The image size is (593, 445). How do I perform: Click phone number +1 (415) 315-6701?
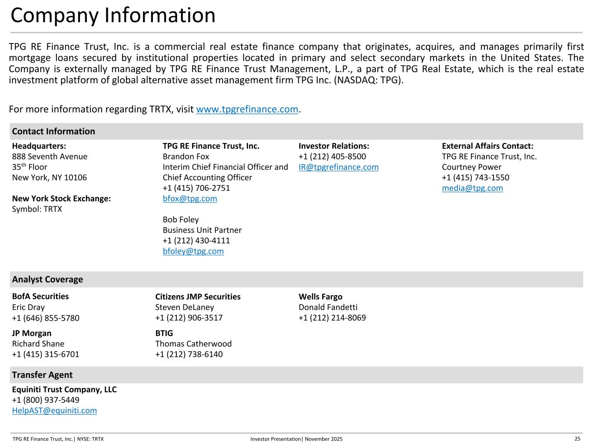[46, 354]
